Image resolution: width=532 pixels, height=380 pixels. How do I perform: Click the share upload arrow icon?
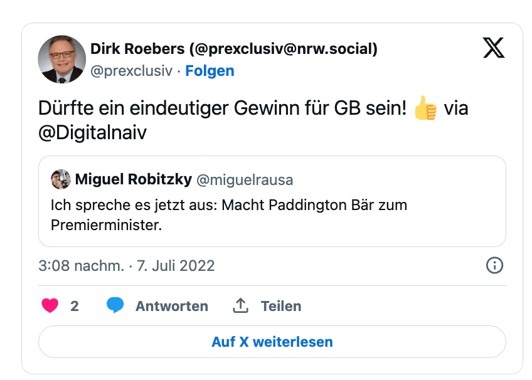pos(240,306)
